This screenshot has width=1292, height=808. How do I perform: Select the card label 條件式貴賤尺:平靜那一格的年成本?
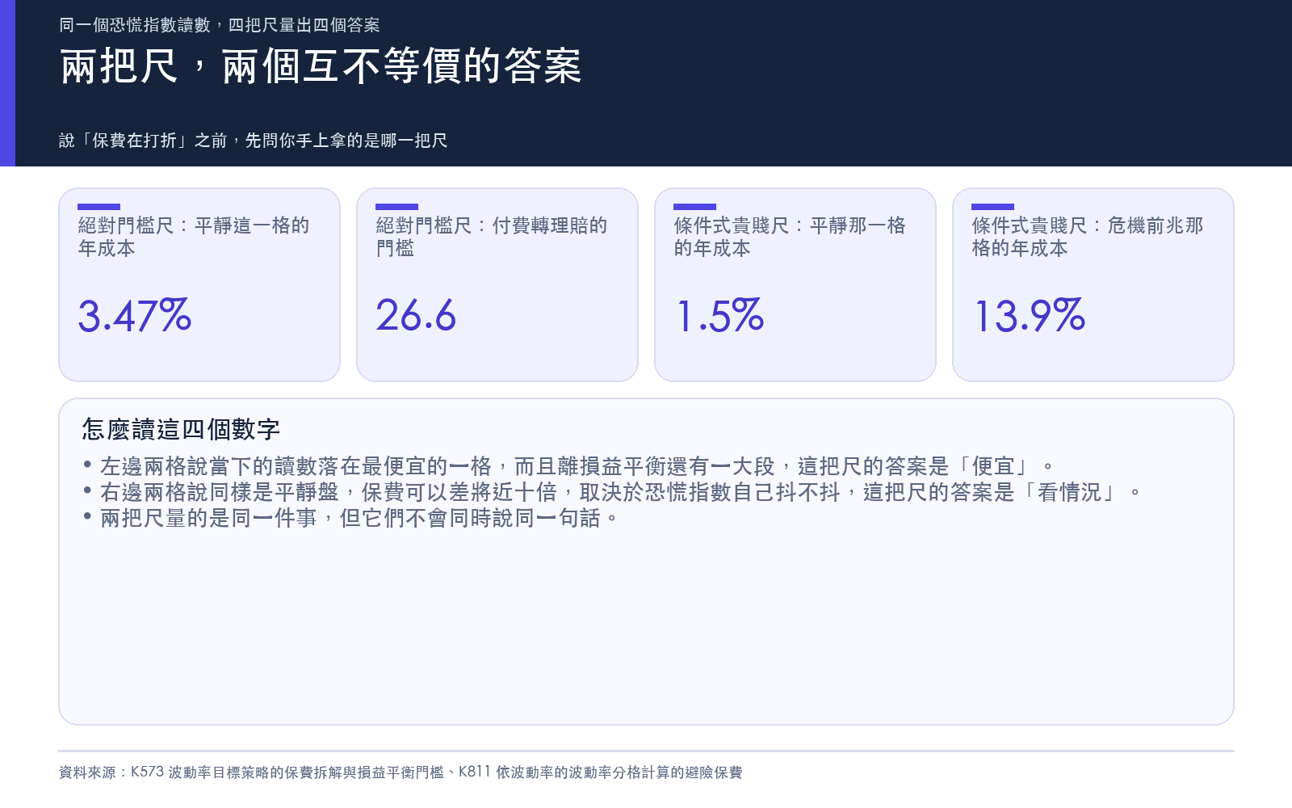[x=790, y=237]
